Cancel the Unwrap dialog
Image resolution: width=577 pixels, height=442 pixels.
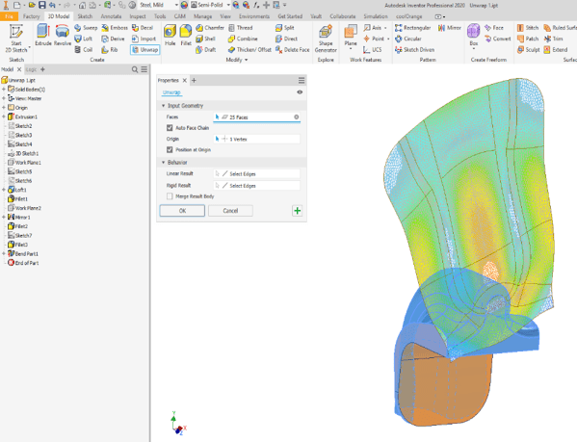pos(230,211)
